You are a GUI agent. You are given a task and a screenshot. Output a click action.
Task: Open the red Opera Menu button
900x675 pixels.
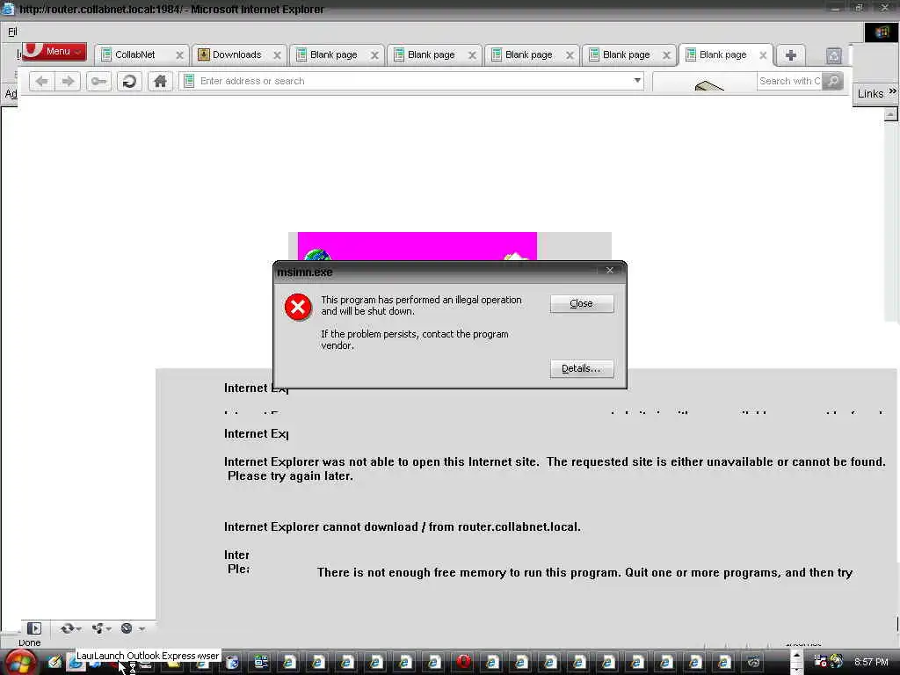(x=54, y=51)
